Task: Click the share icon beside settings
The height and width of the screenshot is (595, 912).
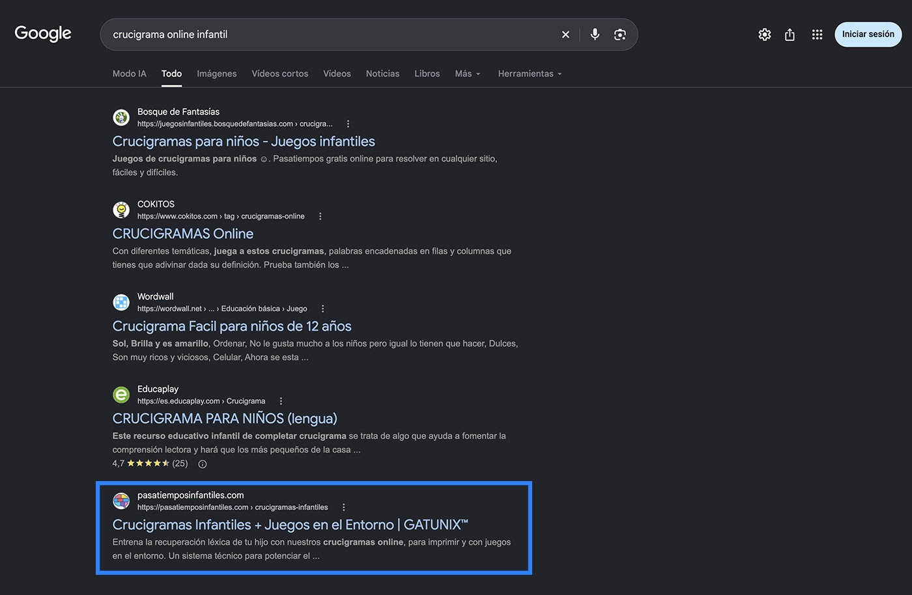Action: 790,35
